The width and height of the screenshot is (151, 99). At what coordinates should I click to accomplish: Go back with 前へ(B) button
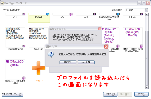pyautogui.click(x=110, y=94)
